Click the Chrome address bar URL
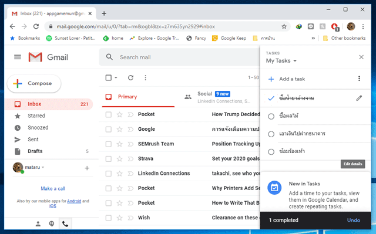This screenshot has width=376, height=234. point(136,26)
